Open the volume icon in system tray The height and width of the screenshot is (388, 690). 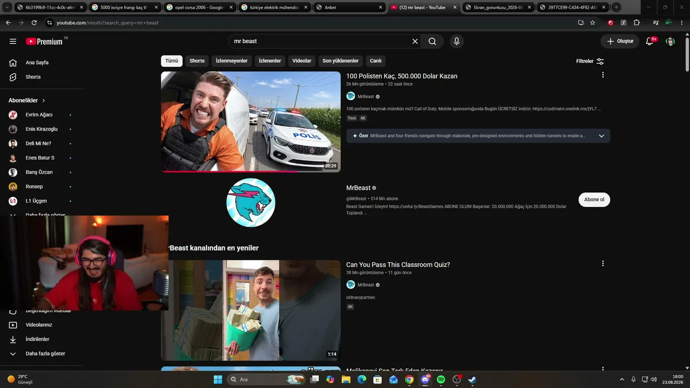[x=654, y=379]
